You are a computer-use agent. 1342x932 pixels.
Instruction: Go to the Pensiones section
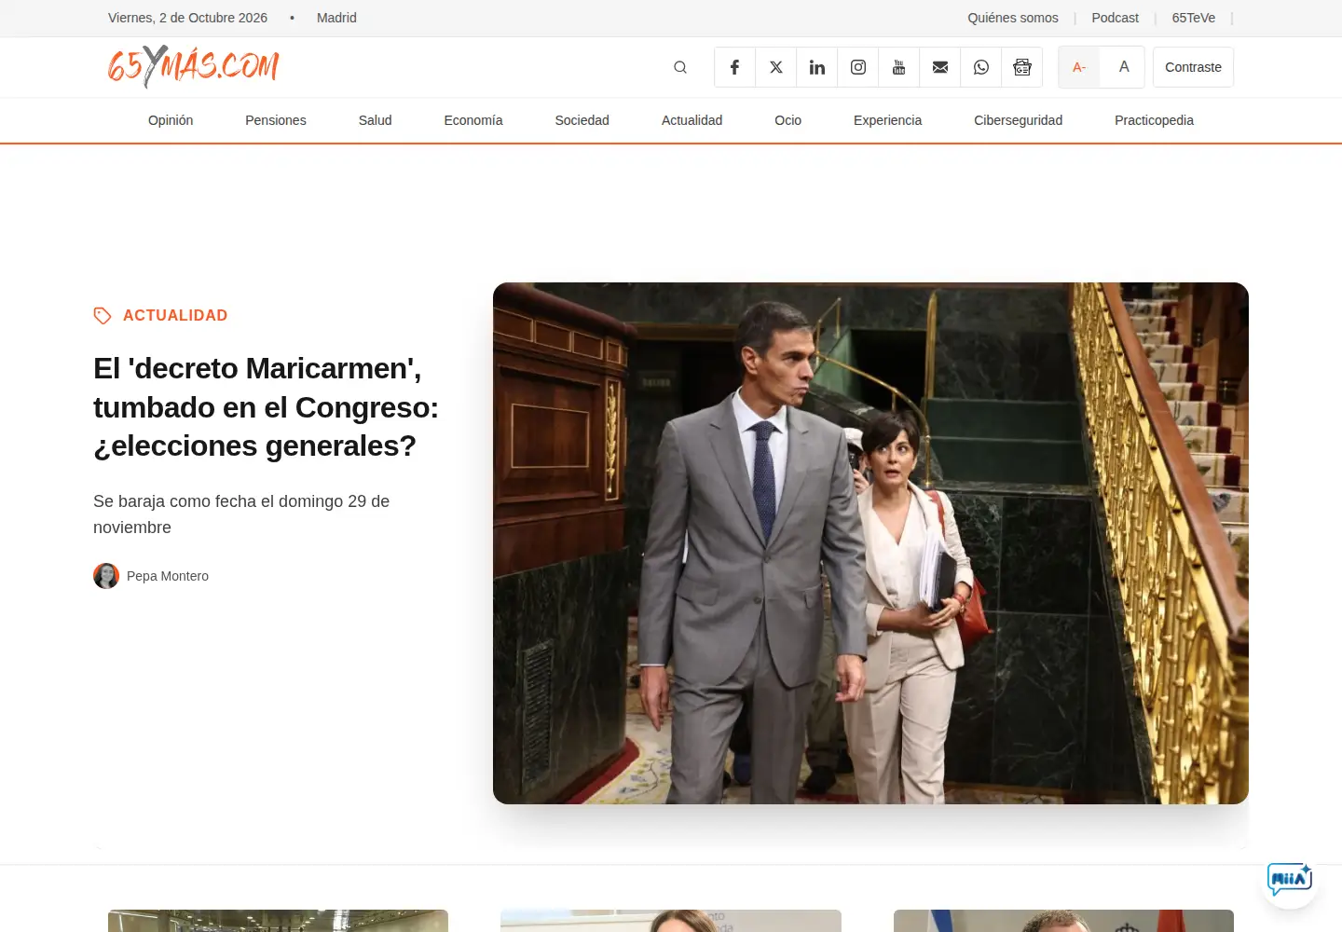pos(276,120)
